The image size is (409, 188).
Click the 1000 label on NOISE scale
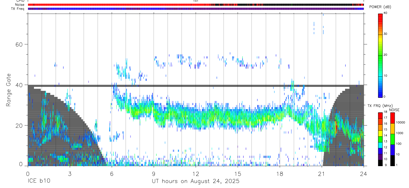click(400, 133)
